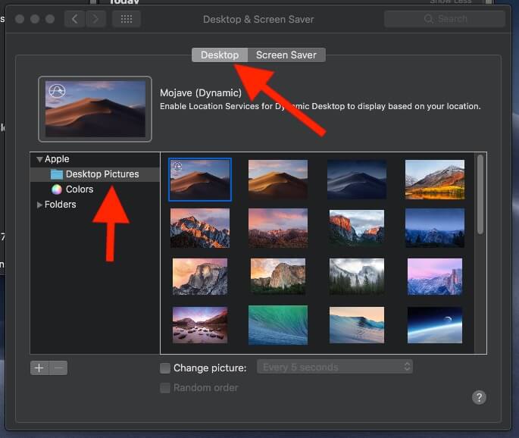
Task: Select Desktop Pictures folder in sidebar
Action: coord(95,174)
